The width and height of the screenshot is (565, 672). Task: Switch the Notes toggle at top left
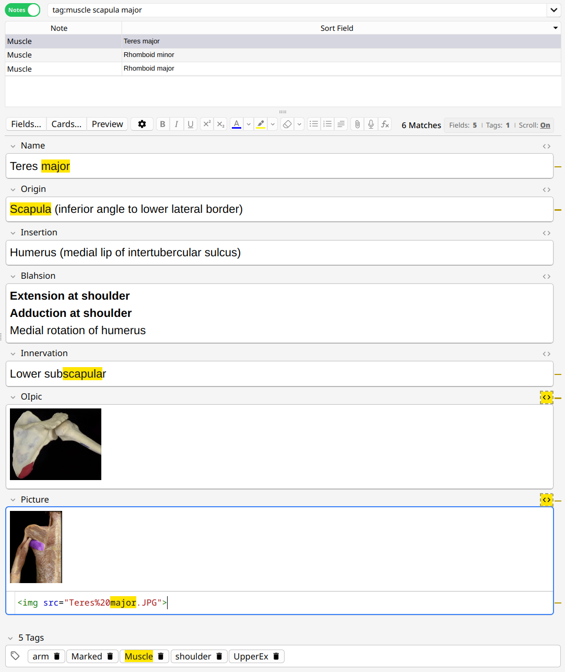click(23, 10)
